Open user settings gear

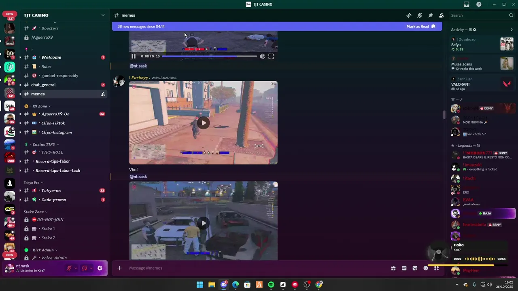(x=100, y=268)
